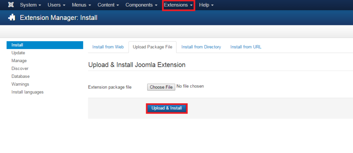Click the Extension Manager puzzle icon
Image resolution: width=353 pixels, height=153 pixels.
(12, 17)
